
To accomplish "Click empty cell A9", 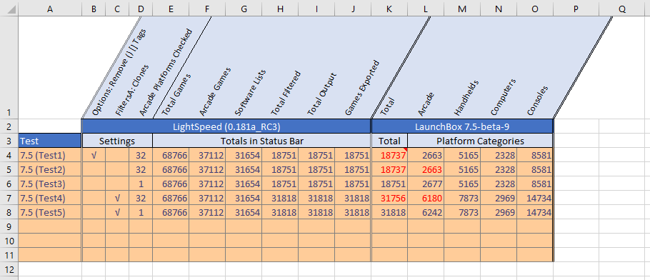I will click(50, 227).
